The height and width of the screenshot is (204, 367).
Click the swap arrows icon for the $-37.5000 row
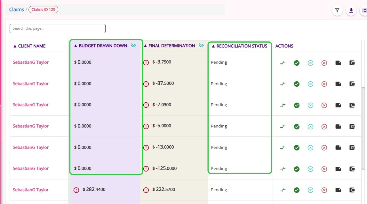click(283, 84)
